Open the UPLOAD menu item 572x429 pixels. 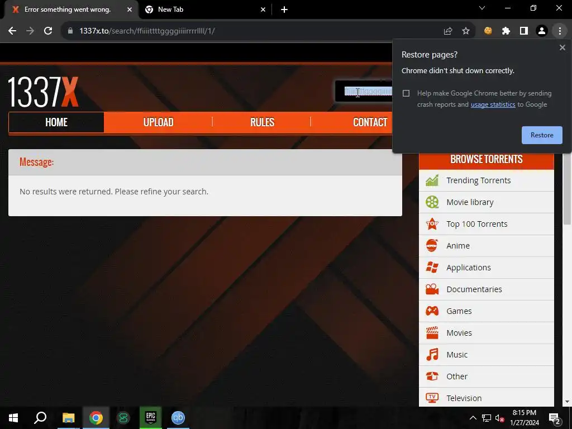click(x=158, y=122)
